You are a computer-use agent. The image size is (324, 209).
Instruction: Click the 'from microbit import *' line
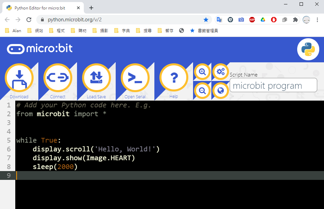pos(61,114)
